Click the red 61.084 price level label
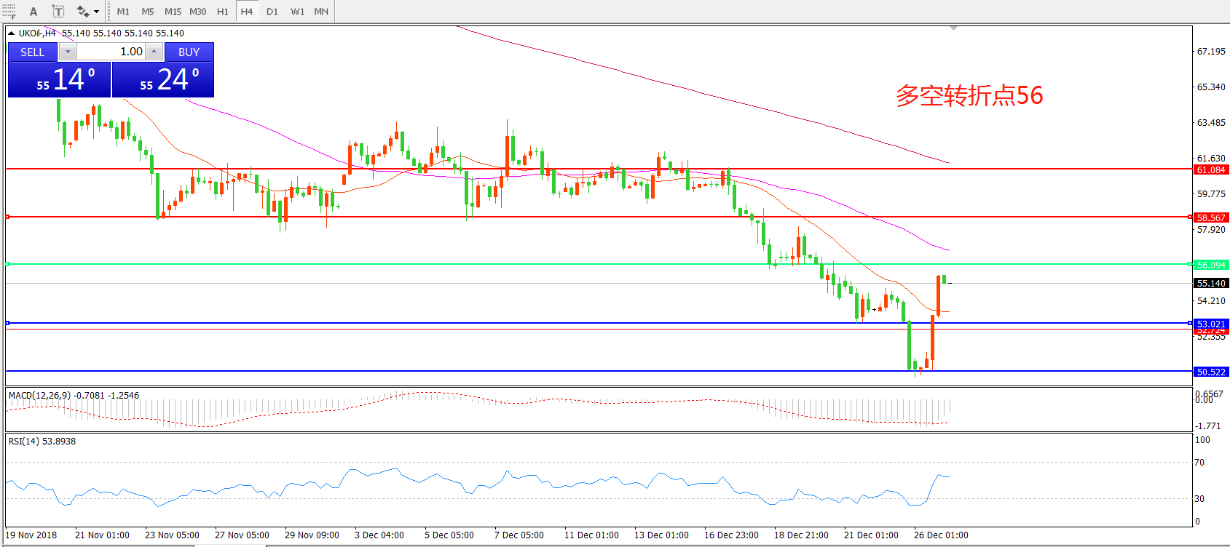Image resolution: width=1230 pixels, height=547 pixels. tap(1211, 169)
